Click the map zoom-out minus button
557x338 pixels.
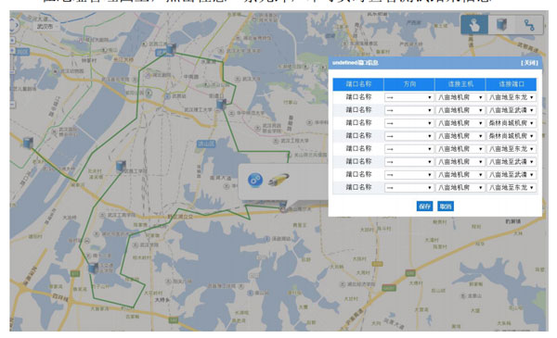pyautogui.click(x=12, y=104)
